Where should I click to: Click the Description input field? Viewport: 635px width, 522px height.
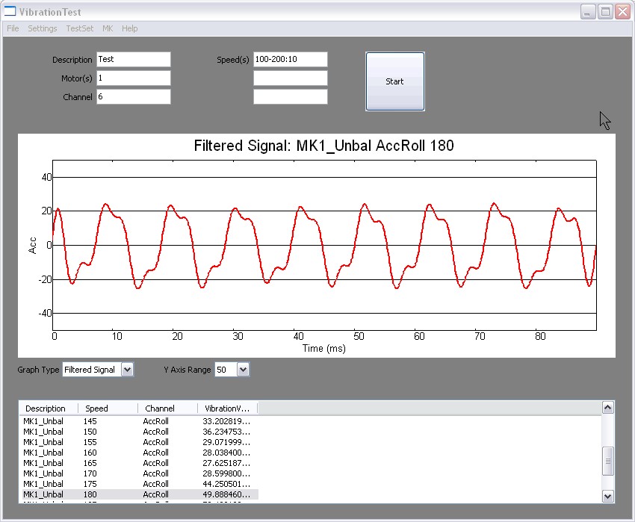[x=133, y=60]
